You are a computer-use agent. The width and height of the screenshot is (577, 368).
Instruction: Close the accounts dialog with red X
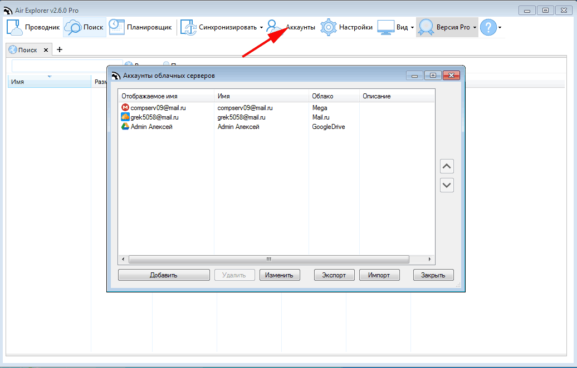point(452,75)
